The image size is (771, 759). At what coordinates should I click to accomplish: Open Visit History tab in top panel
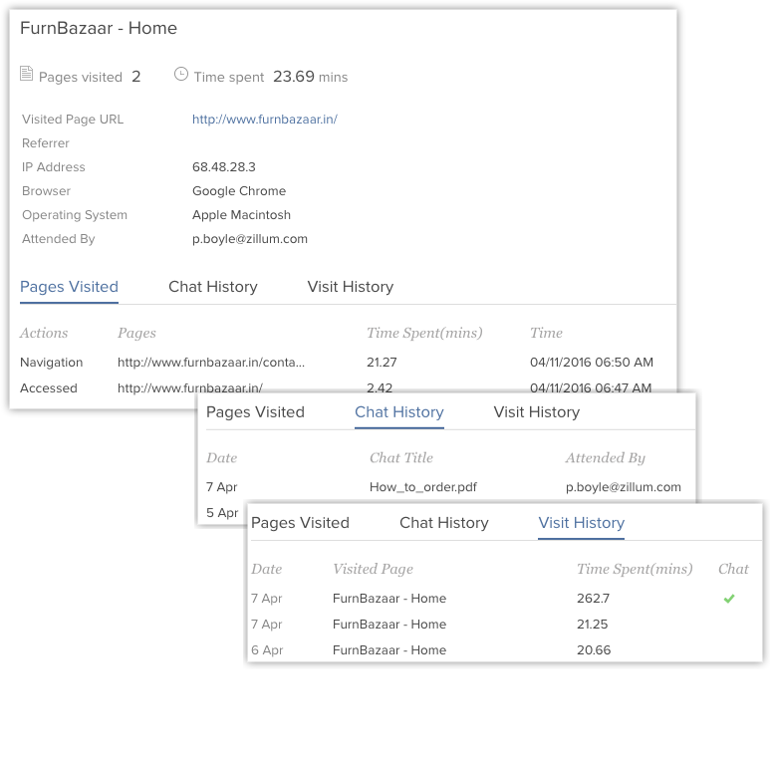click(x=350, y=287)
